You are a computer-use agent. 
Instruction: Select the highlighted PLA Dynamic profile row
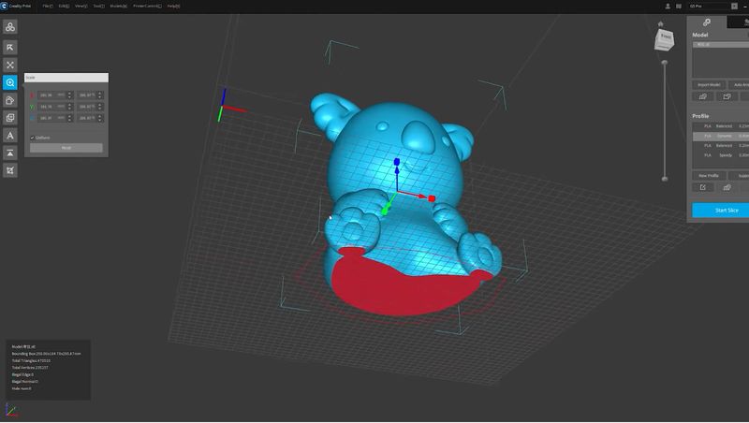(721, 136)
